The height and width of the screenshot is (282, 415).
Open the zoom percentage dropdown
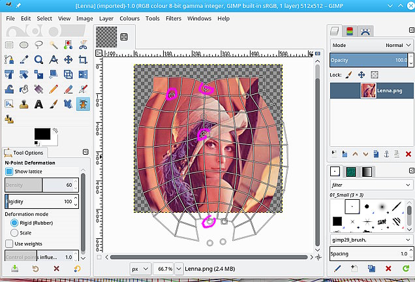(x=166, y=268)
